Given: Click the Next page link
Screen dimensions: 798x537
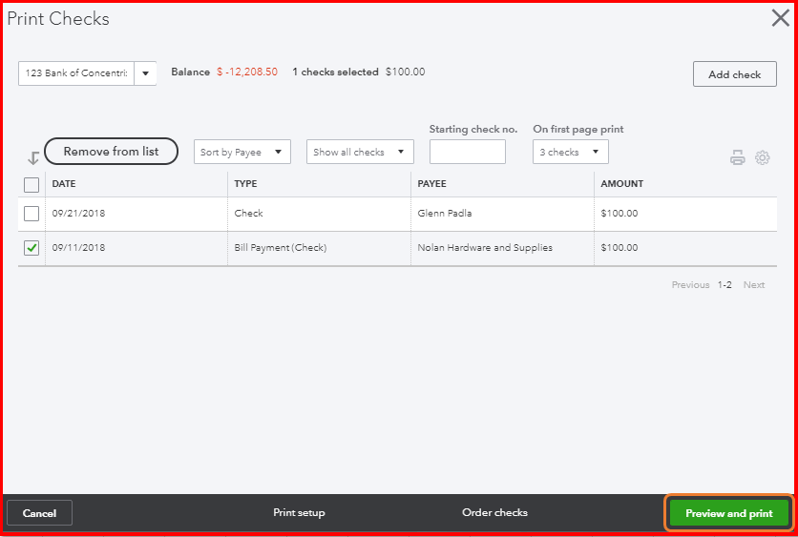Looking at the screenshot, I should click(754, 285).
